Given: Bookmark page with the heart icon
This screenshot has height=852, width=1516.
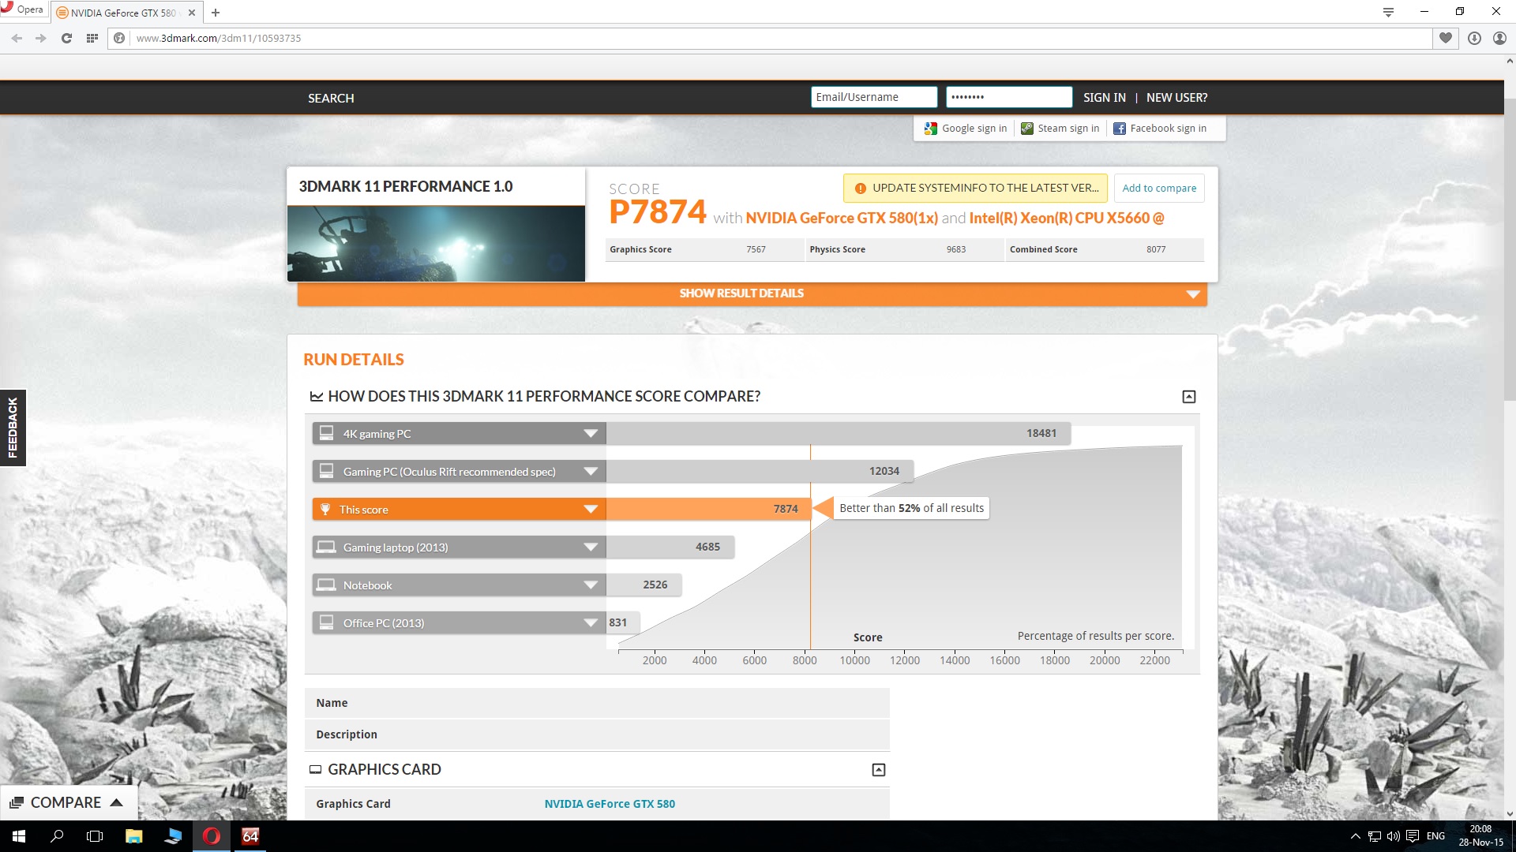Looking at the screenshot, I should (1446, 38).
